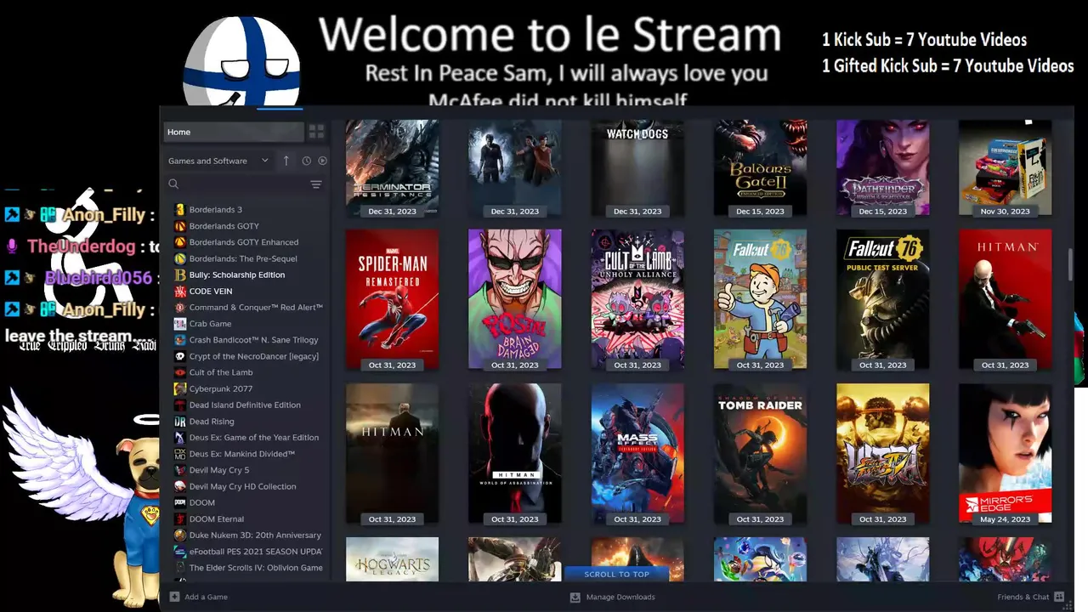Screen dimensions: 1088x612
Task: Click the DOOM game icon in list
Action: 179,503
